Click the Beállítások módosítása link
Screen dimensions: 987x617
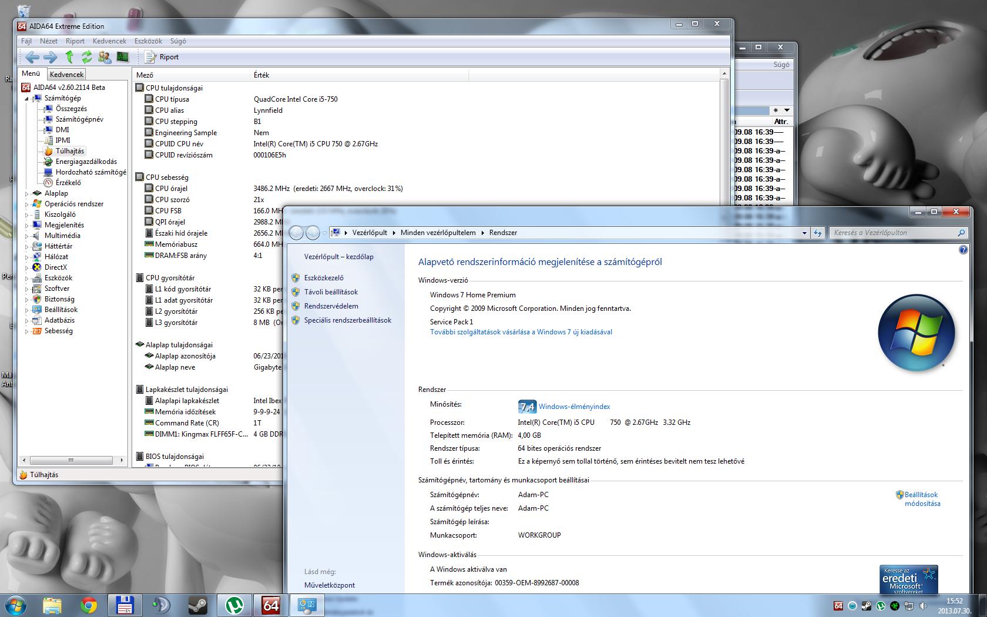[922, 499]
